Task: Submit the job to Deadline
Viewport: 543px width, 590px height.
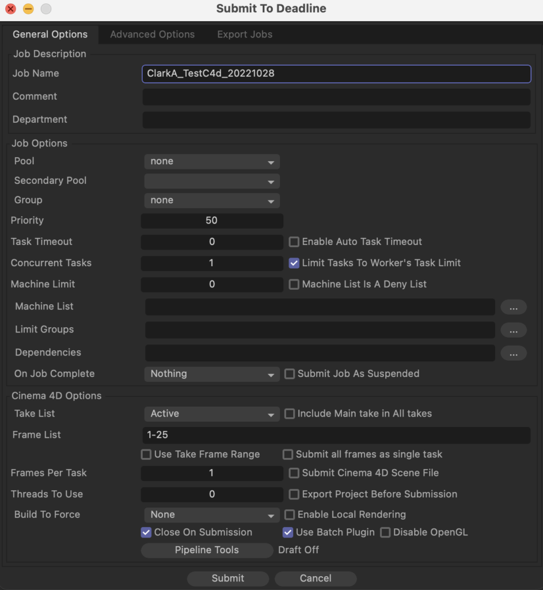Action: 228,578
